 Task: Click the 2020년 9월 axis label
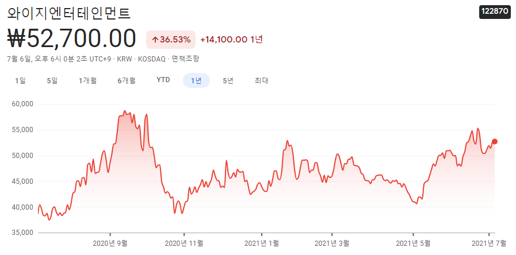coord(110,244)
